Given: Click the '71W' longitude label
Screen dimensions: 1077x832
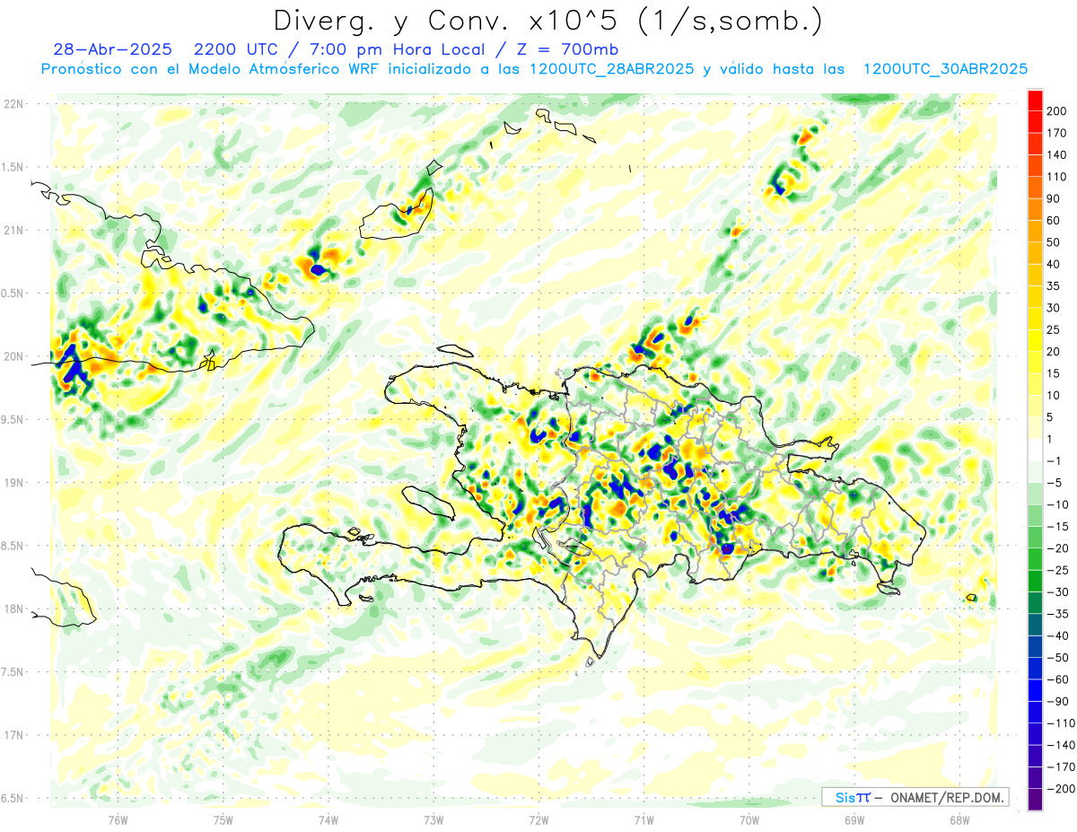Looking at the screenshot, I should click(x=644, y=819).
